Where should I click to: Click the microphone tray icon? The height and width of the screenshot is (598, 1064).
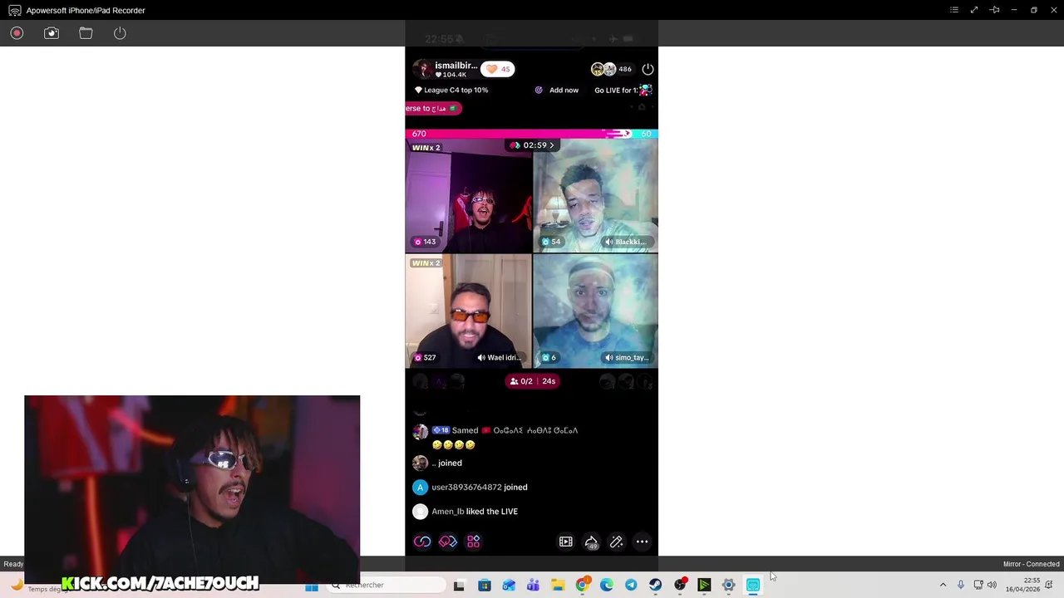click(961, 586)
